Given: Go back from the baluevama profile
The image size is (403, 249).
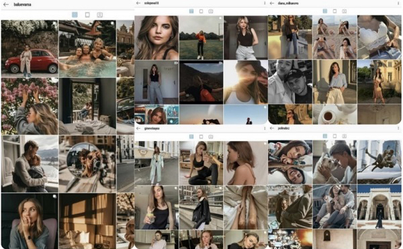Looking at the screenshot, I should [6, 5].
